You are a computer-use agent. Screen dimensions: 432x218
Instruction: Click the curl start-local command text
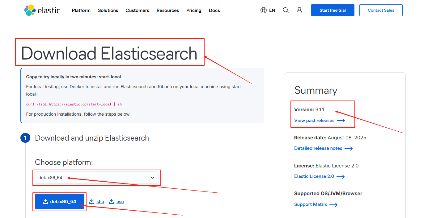click(74, 104)
